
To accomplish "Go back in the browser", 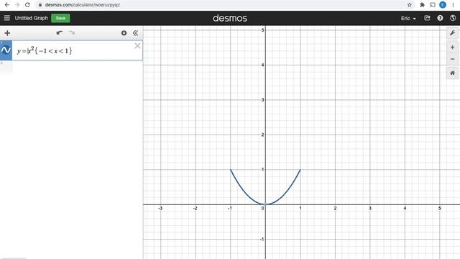I will [x=6, y=5].
